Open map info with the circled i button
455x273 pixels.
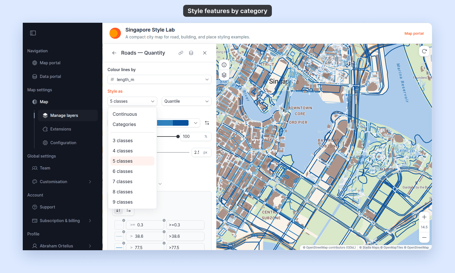point(224,65)
